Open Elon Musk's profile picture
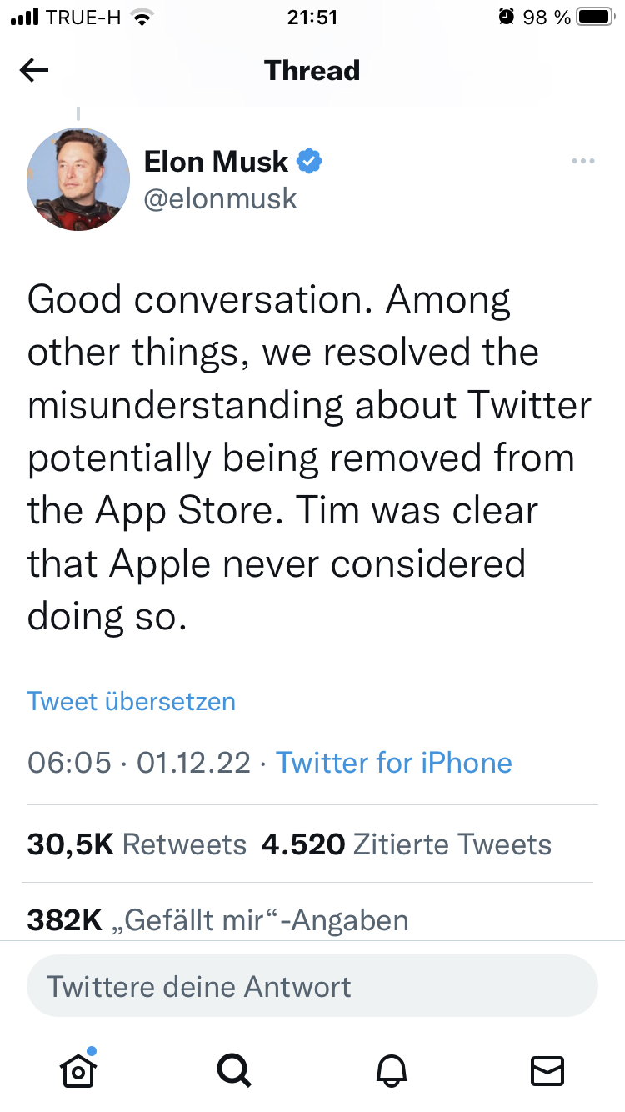This screenshot has height=1112, width=625. pos(78,178)
